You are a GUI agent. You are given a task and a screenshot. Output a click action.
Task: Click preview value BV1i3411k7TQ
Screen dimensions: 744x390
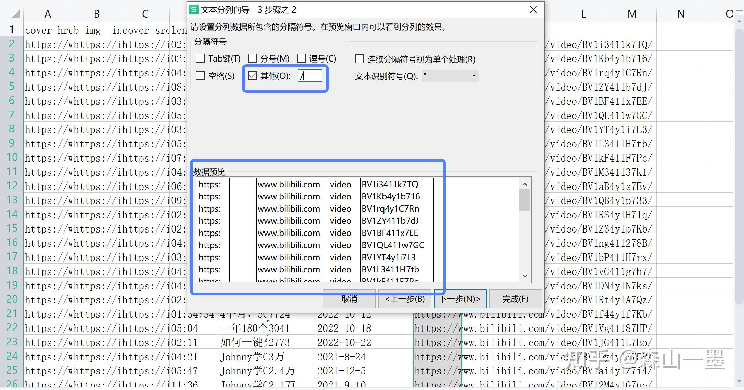(x=390, y=184)
